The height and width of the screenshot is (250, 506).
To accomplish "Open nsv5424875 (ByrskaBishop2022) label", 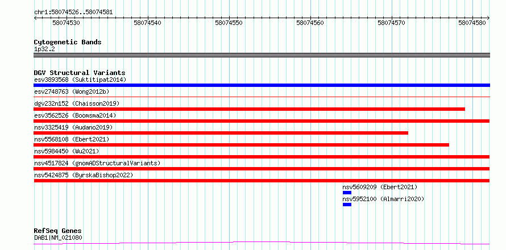I will tap(84, 175).
